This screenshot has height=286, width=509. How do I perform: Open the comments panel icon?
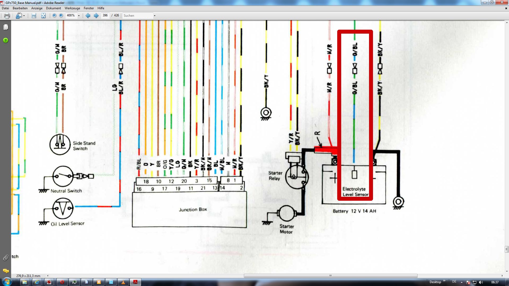[x=6, y=271]
